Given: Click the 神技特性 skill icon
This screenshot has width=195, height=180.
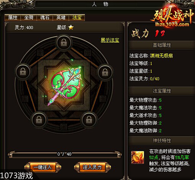Looking at the screenshot, I should click(x=138, y=157).
